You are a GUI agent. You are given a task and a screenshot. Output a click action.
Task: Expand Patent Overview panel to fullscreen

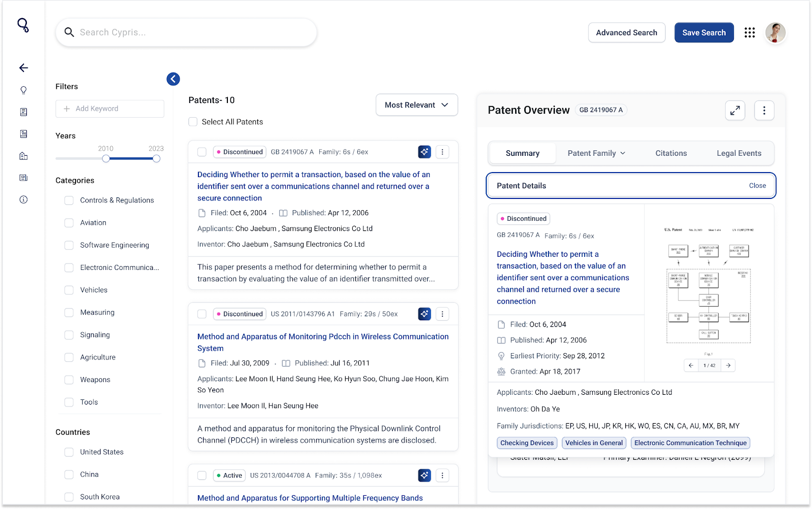(x=735, y=110)
